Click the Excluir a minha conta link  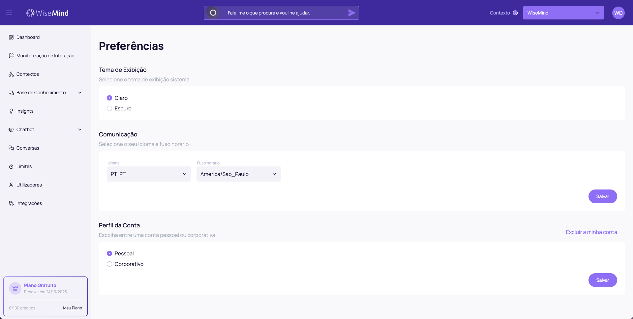[x=591, y=232]
